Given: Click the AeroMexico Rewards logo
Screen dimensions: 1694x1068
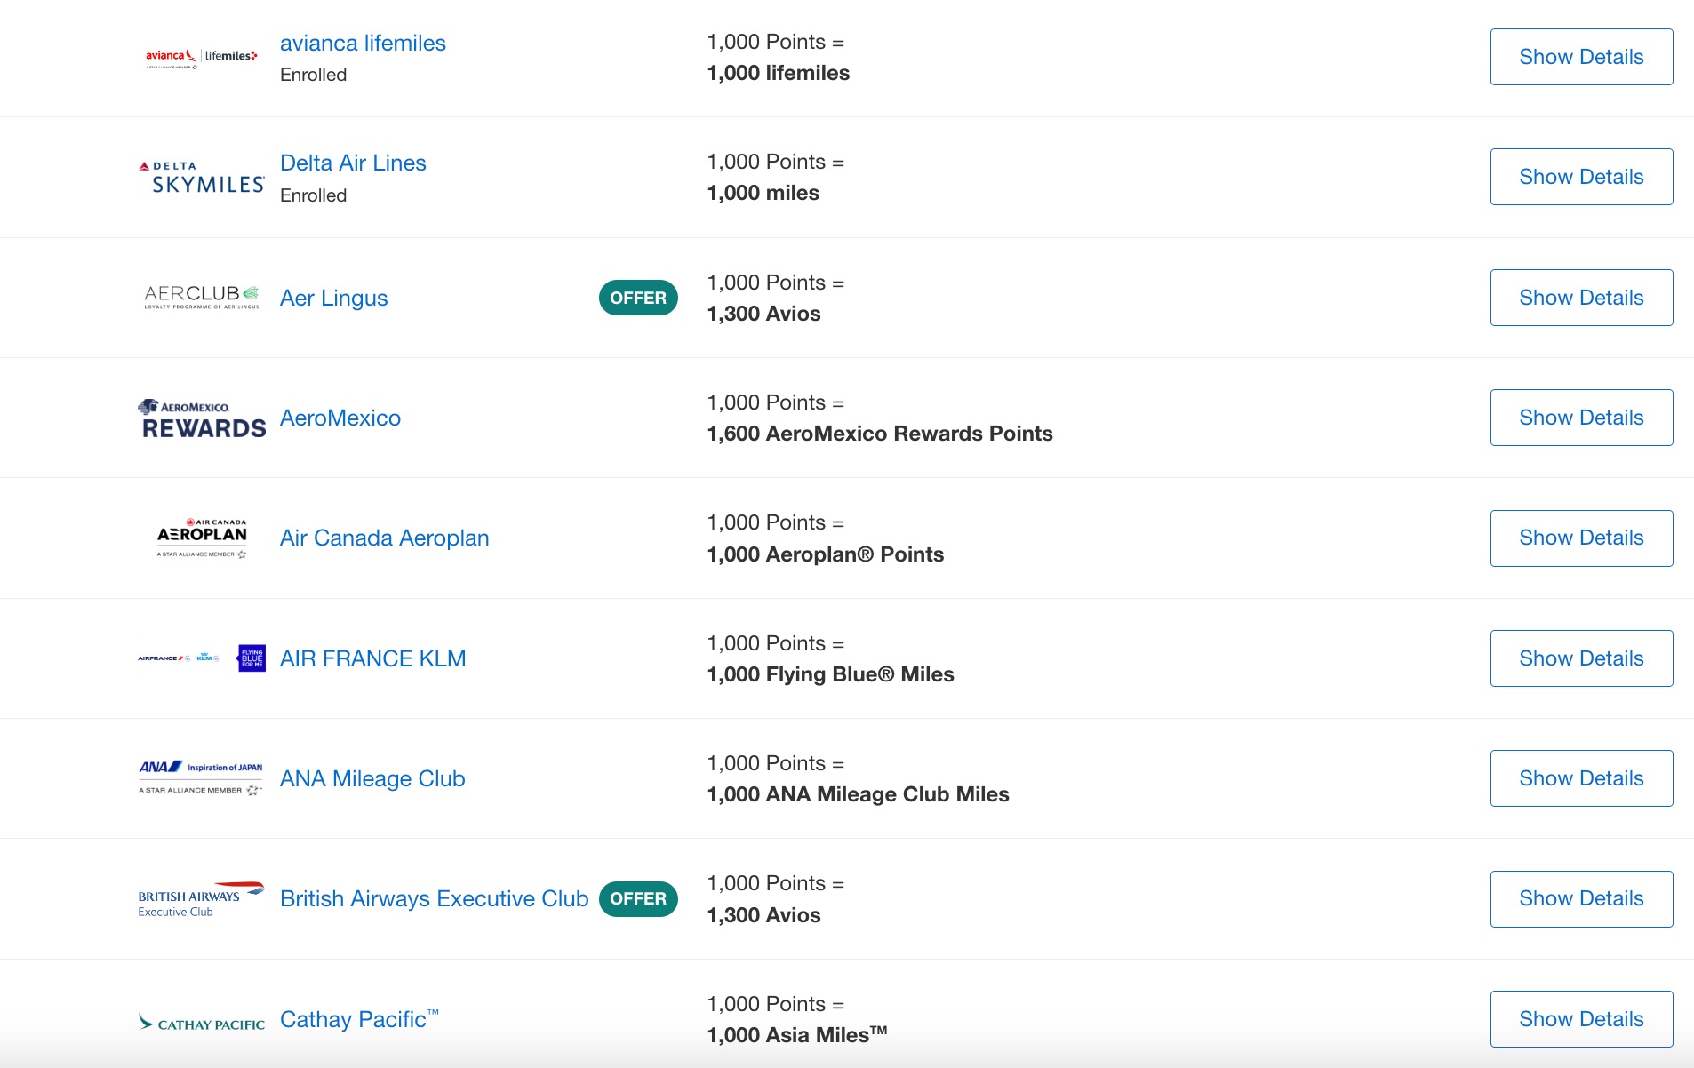Looking at the screenshot, I should pos(201,417).
